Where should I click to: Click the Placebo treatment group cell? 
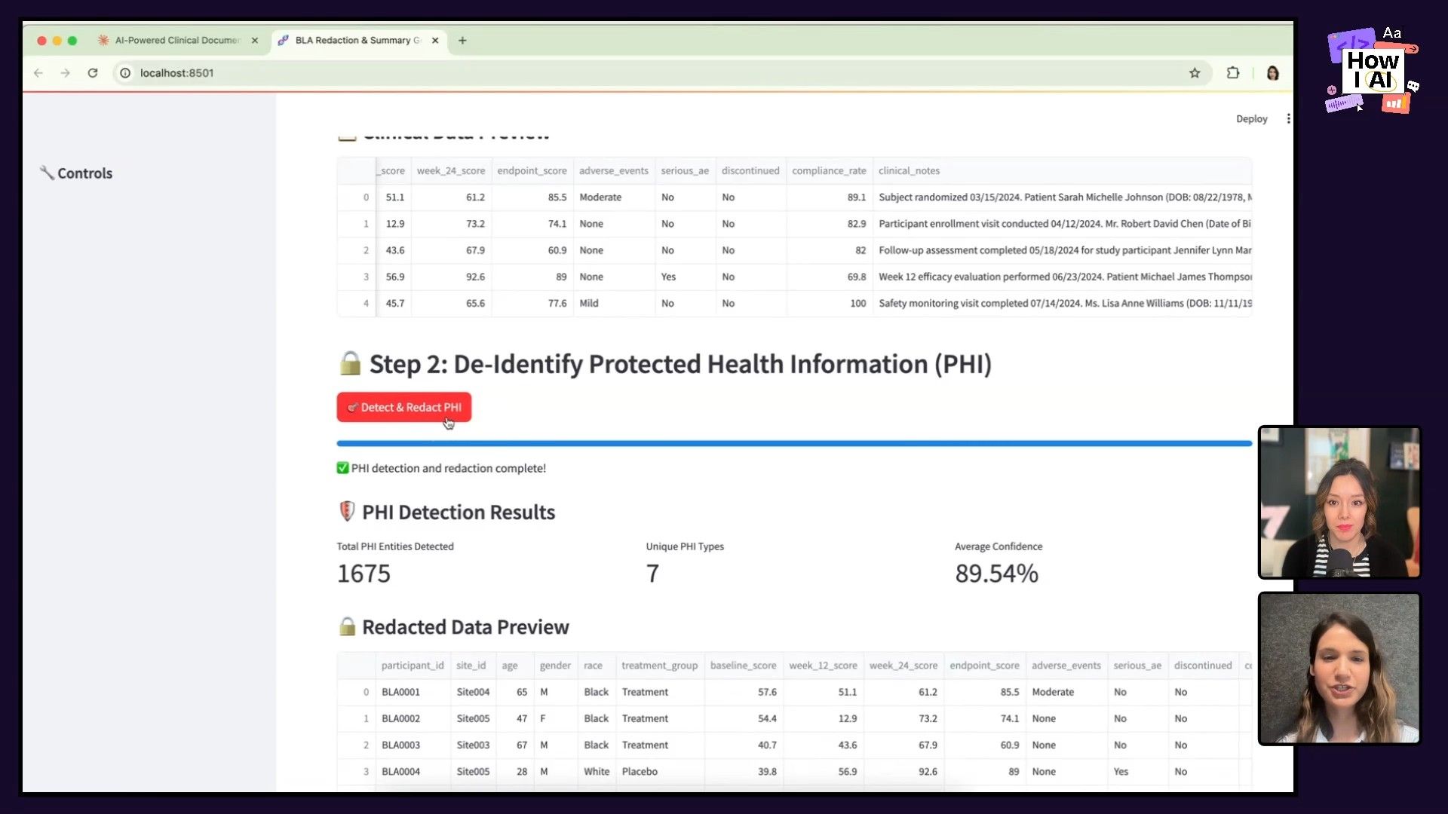pyautogui.click(x=660, y=771)
